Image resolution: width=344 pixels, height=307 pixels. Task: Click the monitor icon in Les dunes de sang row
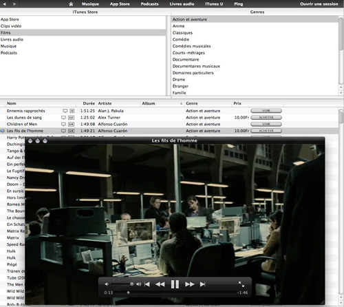click(63, 118)
